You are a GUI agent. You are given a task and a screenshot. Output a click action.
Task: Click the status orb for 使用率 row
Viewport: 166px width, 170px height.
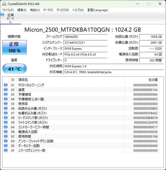click(6, 104)
